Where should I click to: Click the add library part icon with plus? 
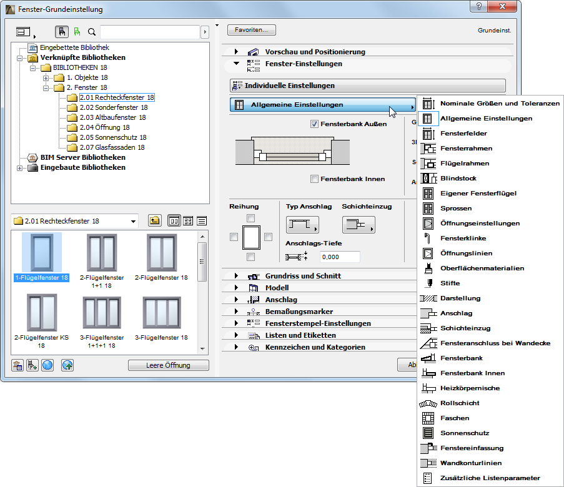click(x=32, y=365)
